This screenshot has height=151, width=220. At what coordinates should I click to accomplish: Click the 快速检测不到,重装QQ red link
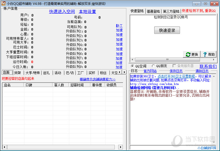point(199,11)
